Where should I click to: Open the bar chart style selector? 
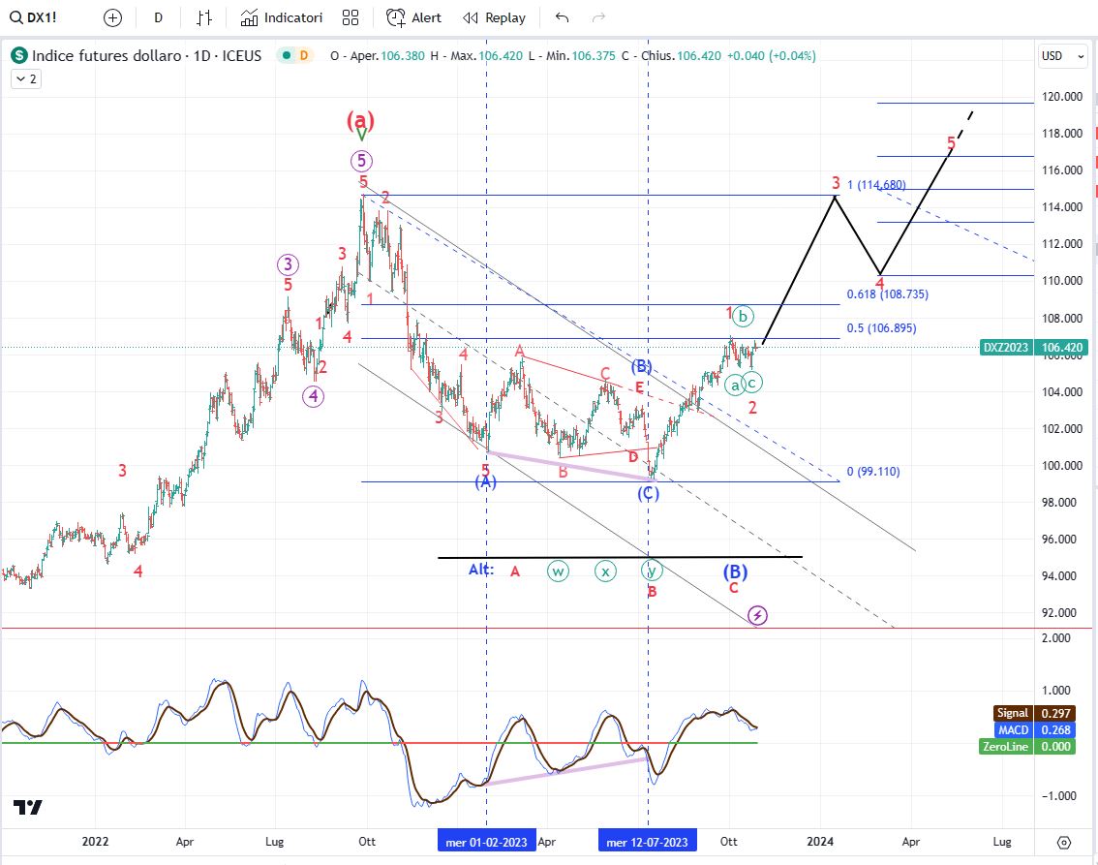tap(203, 17)
